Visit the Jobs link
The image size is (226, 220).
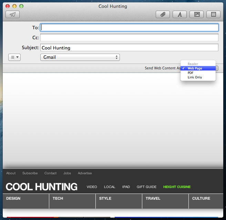67,173
